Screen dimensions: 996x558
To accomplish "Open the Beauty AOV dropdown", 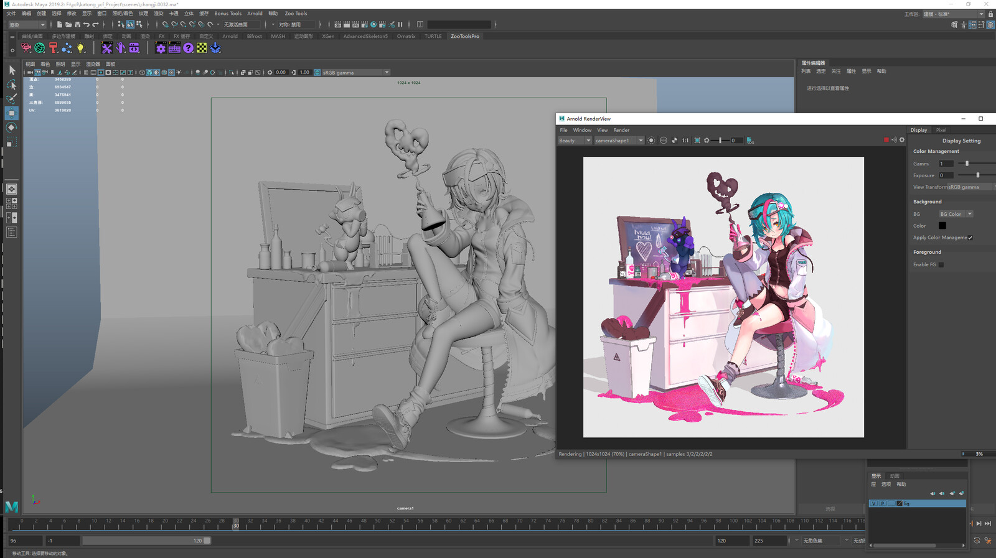I will tap(575, 141).
